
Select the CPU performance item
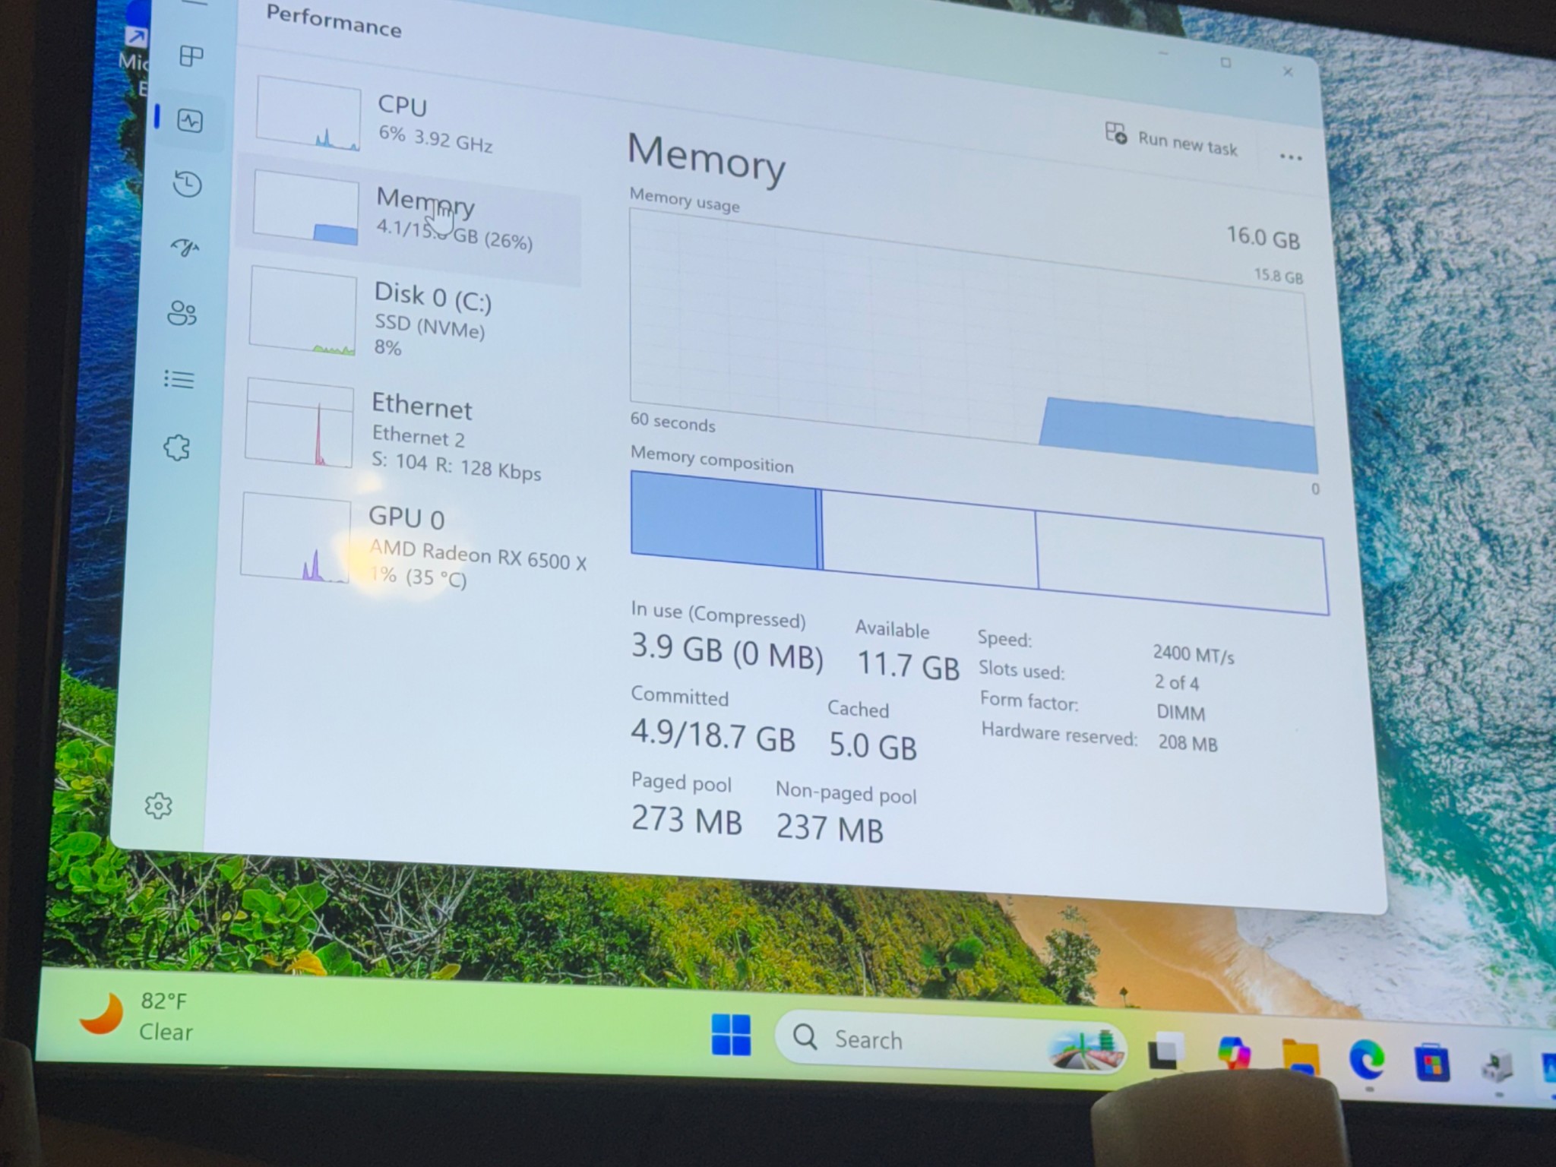click(x=410, y=122)
